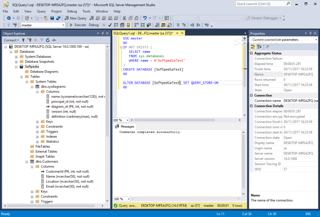Click the Parse query checkmark icon
Image resolution: width=320 pixels, height=217 pixels.
pos(110,24)
